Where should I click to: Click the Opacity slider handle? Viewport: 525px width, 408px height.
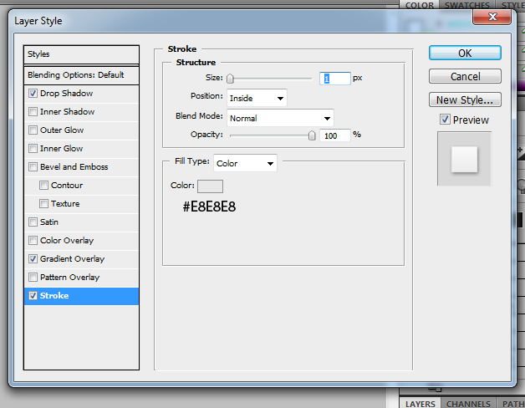pyautogui.click(x=312, y=135)
